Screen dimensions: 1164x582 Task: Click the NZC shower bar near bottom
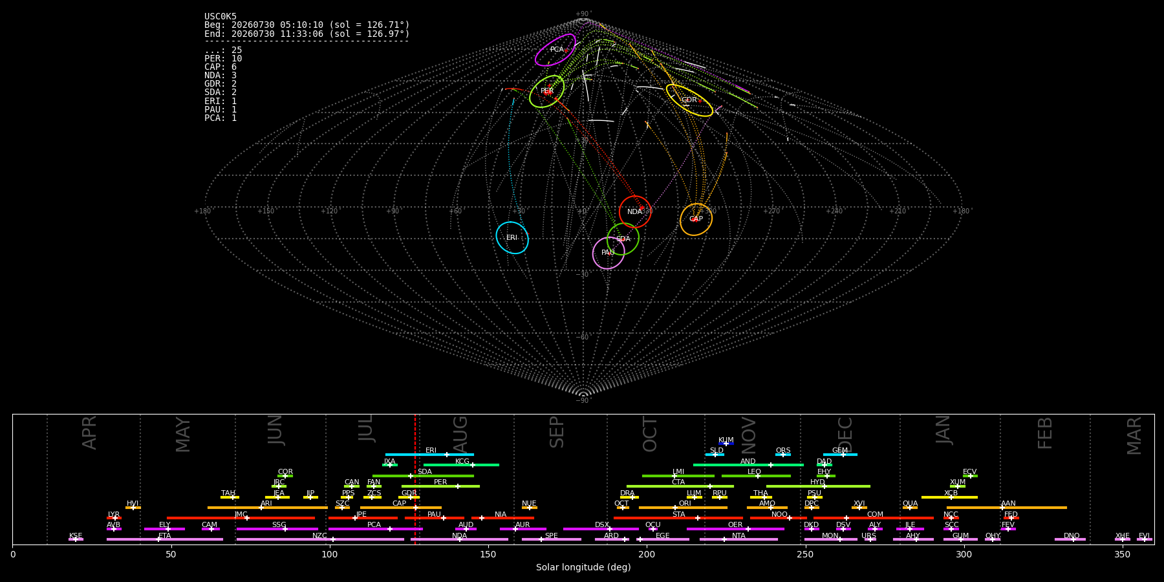pyautogui.click(x=320, y=539)
